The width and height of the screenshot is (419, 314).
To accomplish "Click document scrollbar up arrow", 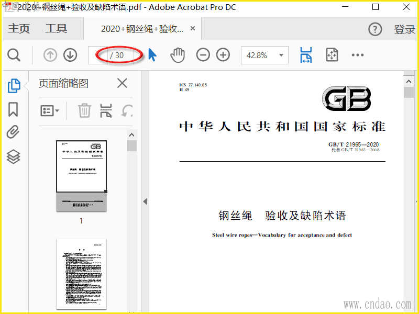I will (409, 82).
